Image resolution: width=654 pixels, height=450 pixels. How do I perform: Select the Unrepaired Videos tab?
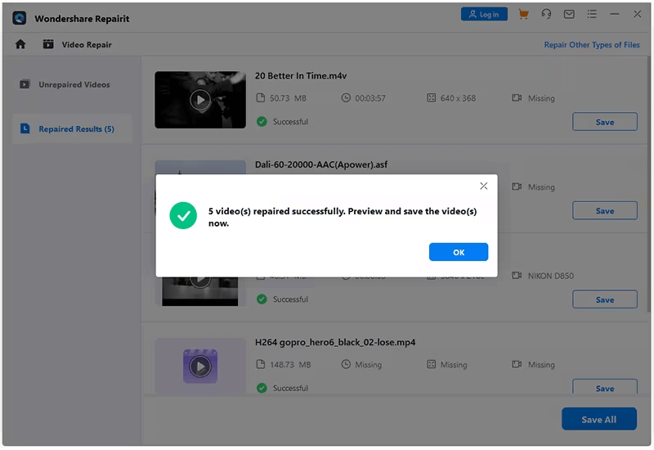[74, 84]
